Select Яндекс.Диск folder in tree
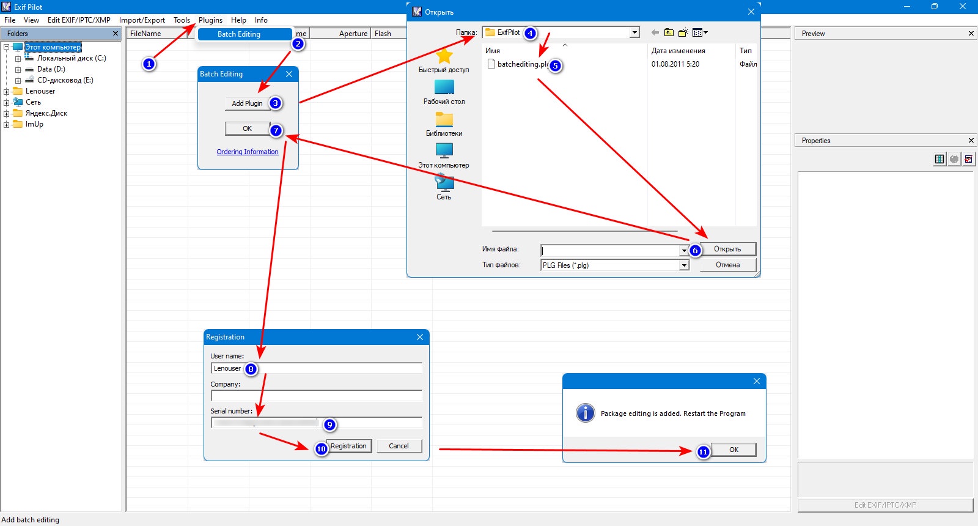The image size is (978, 526). [46, 113]
